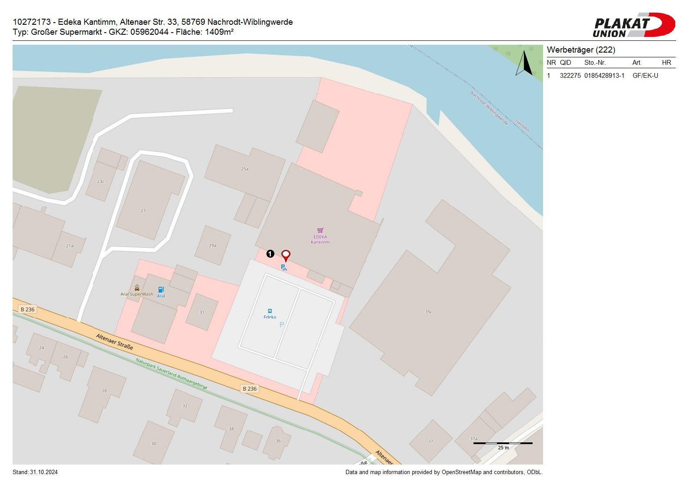
Task: Click the Altenaer Straße street label
Action: pos(114,342)
